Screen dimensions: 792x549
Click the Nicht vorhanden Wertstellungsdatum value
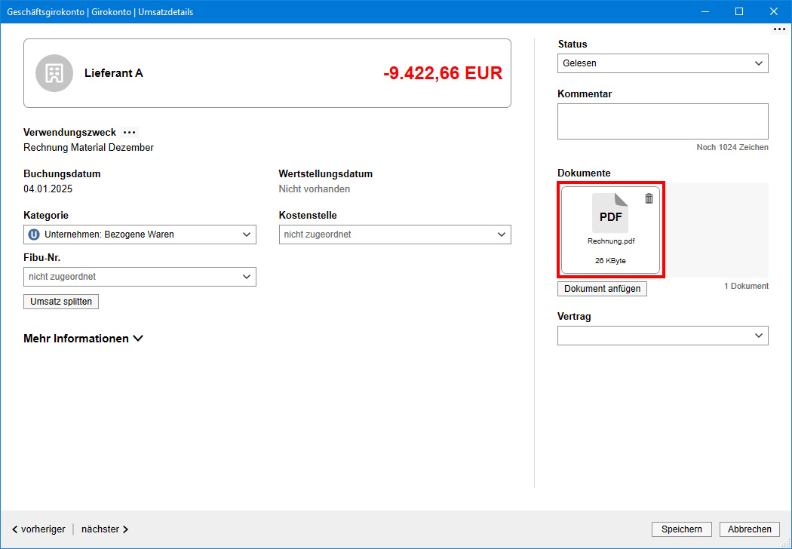[315, 189]
